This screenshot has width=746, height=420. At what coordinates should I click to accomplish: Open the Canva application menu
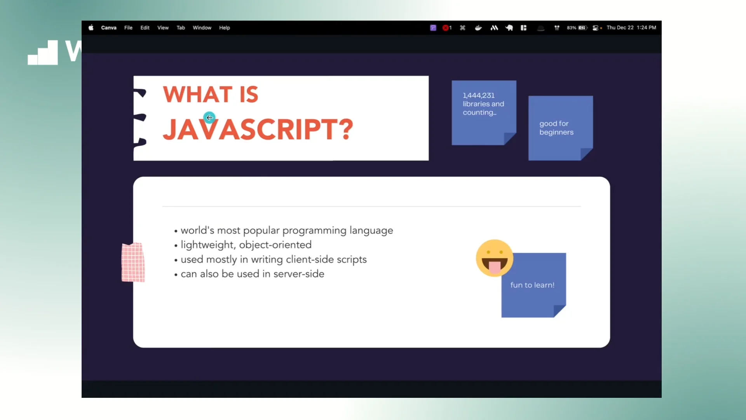click(108, 28)
